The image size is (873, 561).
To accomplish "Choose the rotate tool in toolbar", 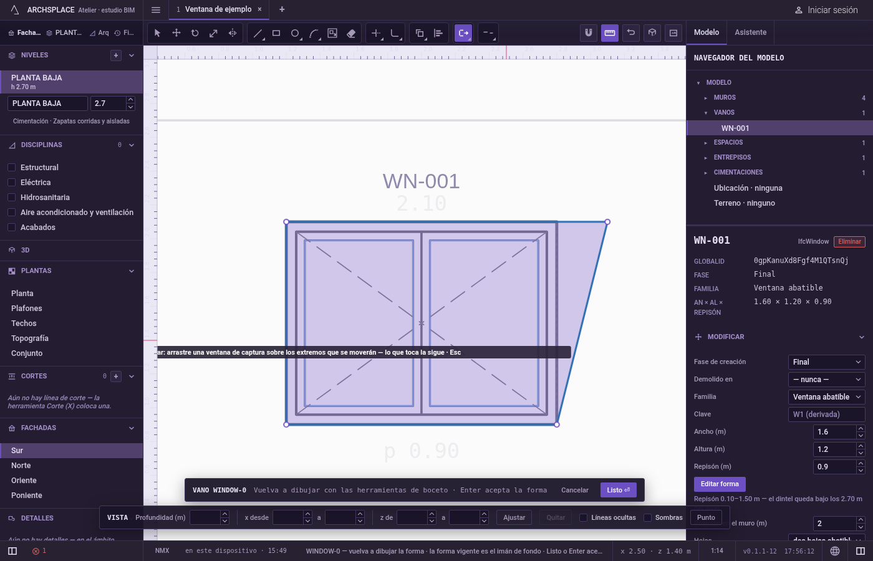I will click(195, 33).
